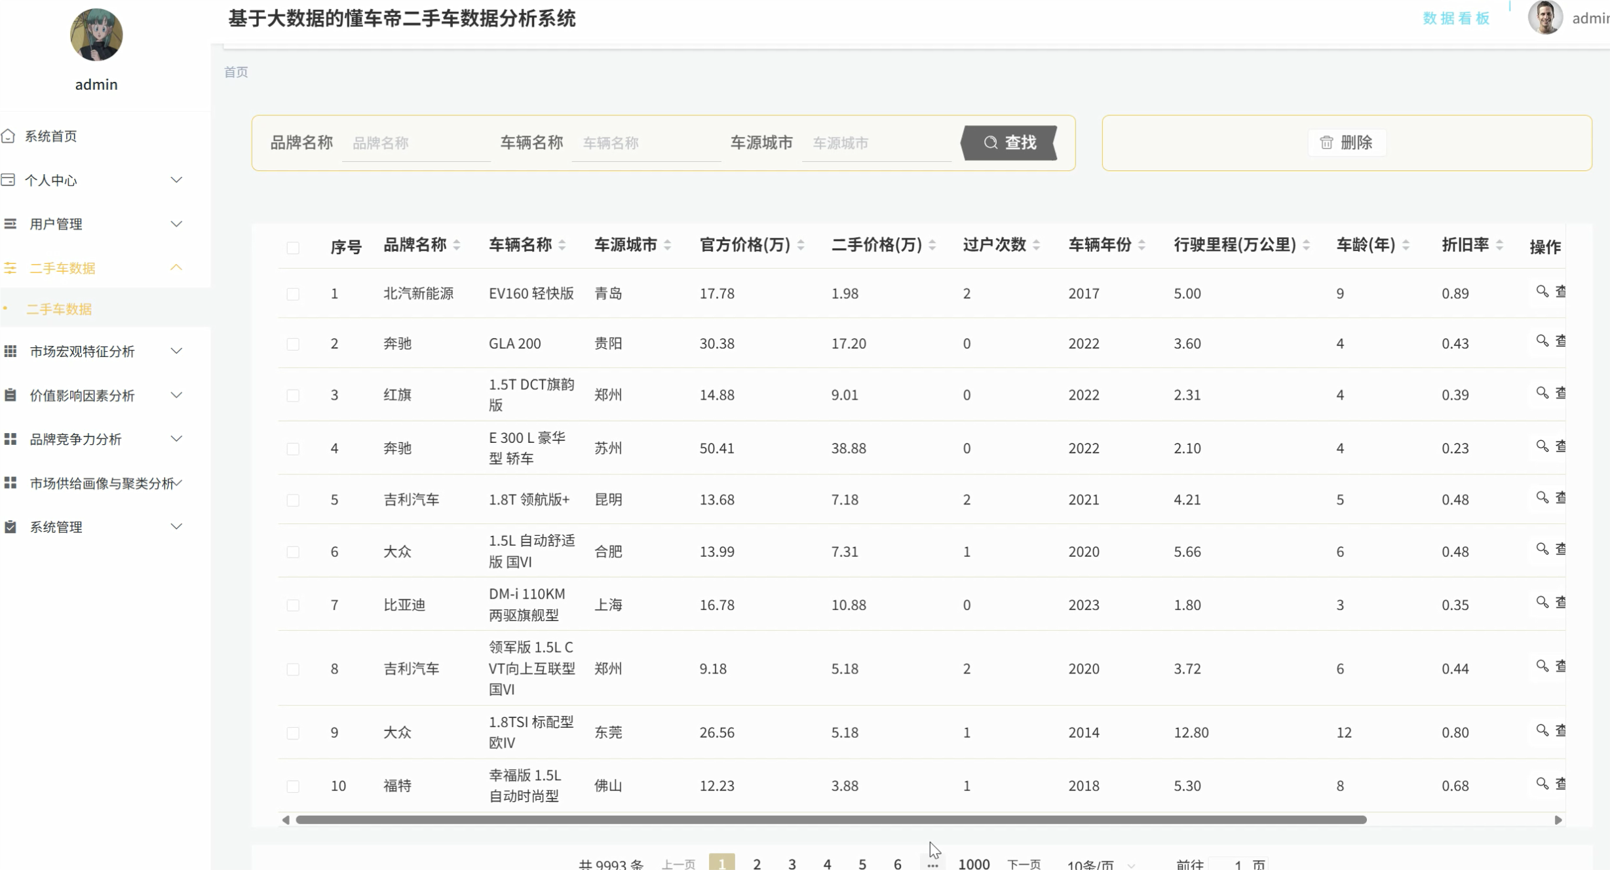This screenshot has width=1610, height=870.
Task: Expand the 系统管理 chevron
Action: (x=176, y=527)
